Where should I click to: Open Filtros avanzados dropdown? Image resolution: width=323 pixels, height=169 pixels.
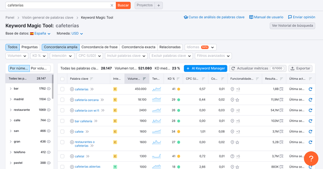(214, 56)
